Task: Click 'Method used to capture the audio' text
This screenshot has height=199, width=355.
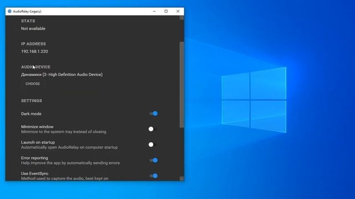Action: pos(64,178)
